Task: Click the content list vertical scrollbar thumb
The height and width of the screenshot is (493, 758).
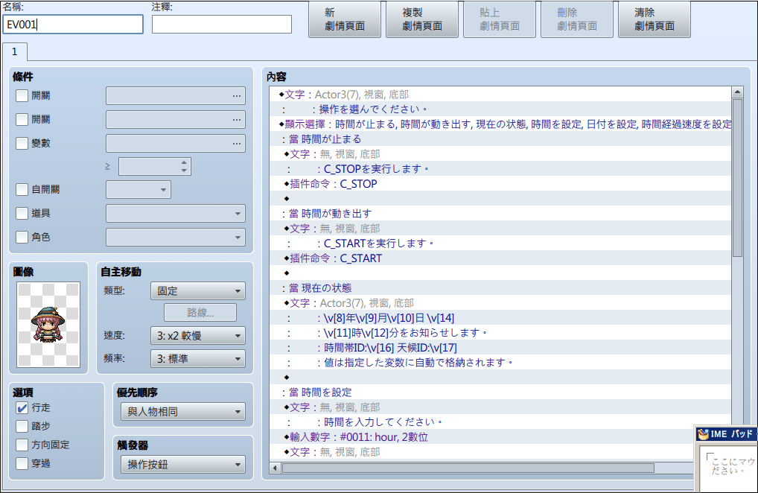Action: 737,177
